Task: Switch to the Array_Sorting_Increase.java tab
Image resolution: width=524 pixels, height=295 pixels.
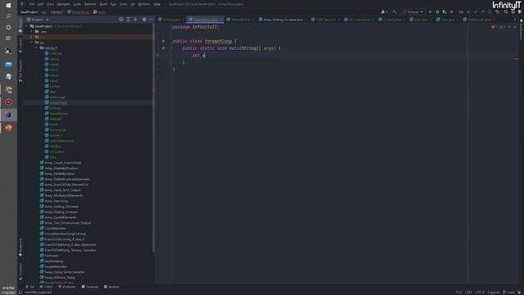Action: tap(282, 20)
